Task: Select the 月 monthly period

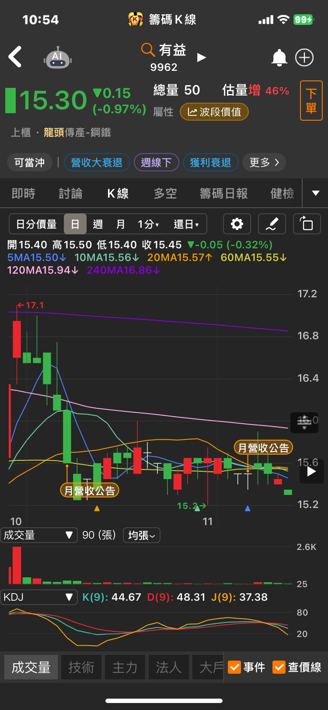Action: click(x=120, y=224)
